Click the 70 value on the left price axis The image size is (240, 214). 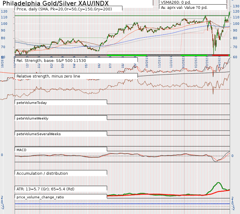pyautogui.click(x=3, y=47)
